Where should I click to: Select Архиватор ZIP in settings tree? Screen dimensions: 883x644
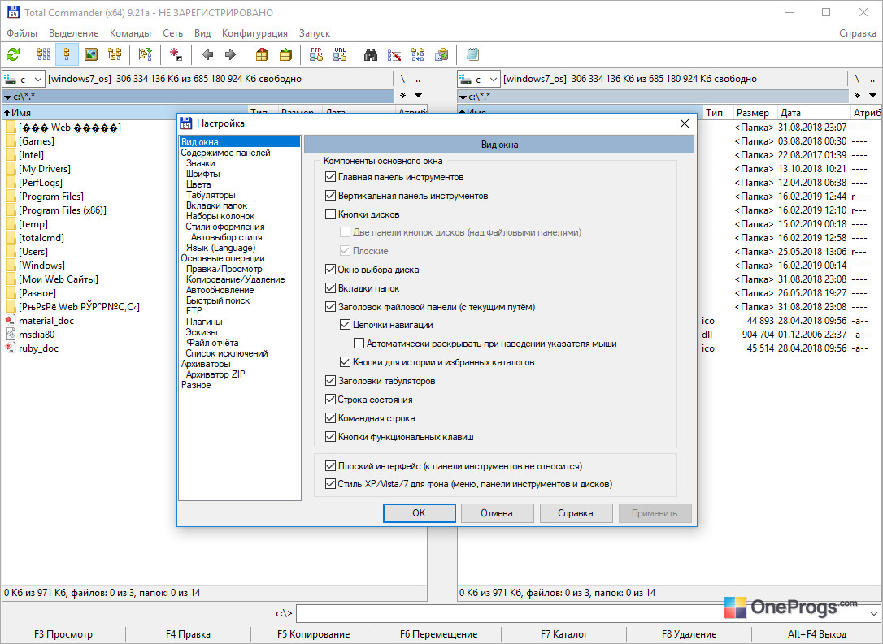pos(215,374)
